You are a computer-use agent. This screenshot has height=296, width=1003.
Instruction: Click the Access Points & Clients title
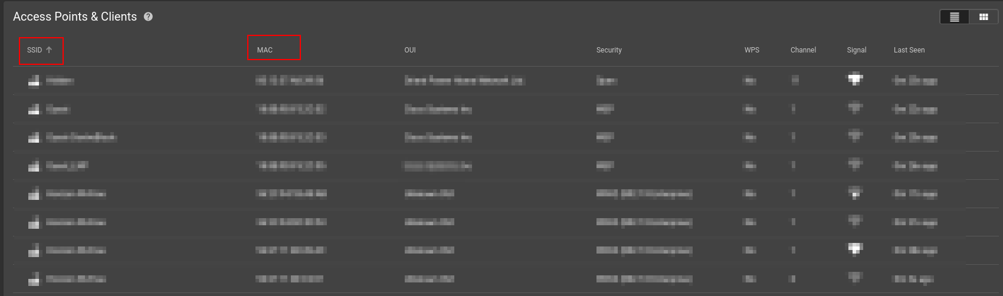tap(75, 17)
